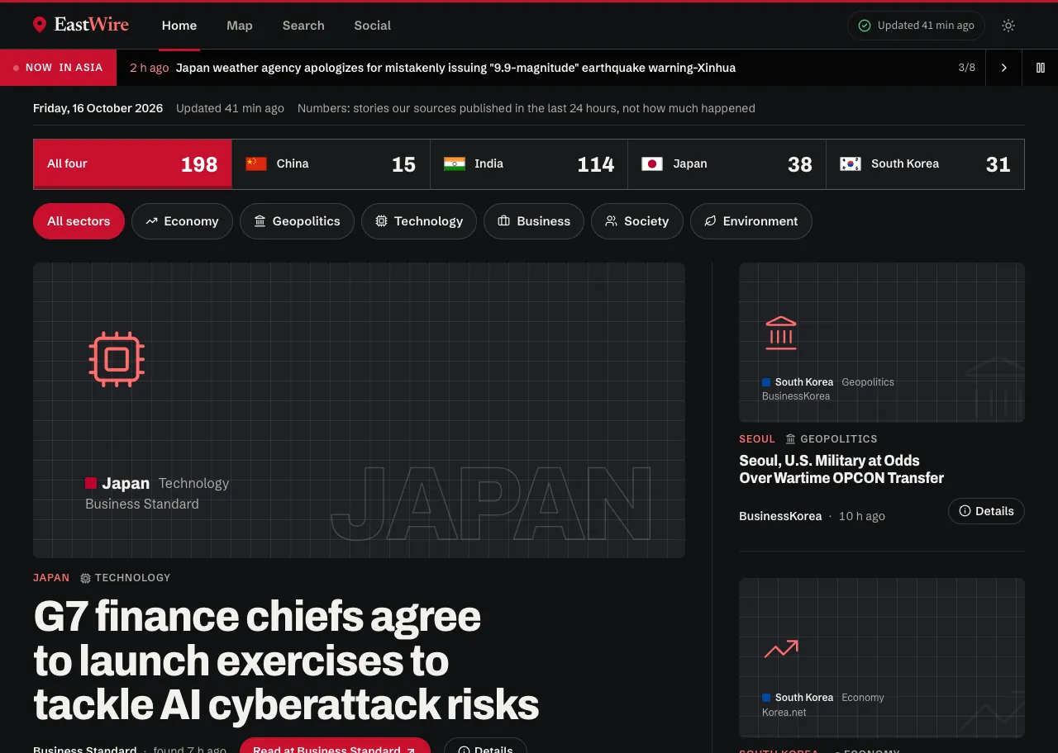1058x753 pixels.
Task: Pause the news ticker
Action: pos(1041,68)
